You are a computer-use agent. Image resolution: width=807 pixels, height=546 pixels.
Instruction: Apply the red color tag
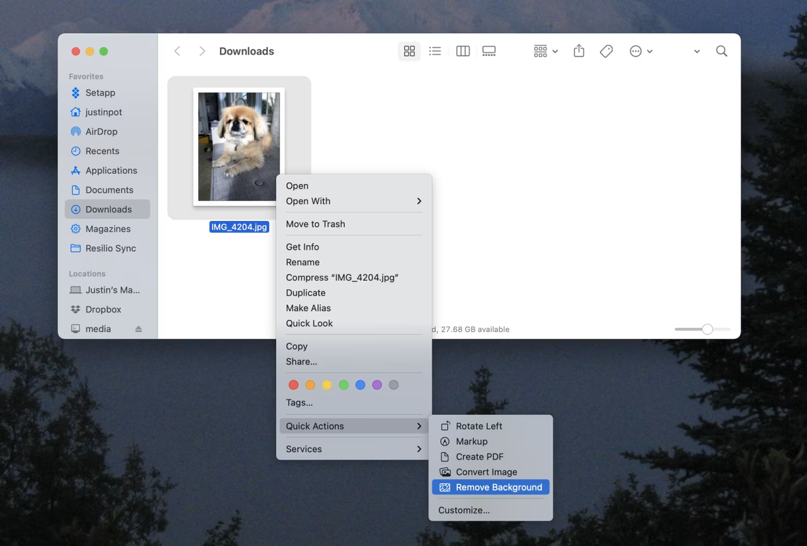[x=293, y=384]
